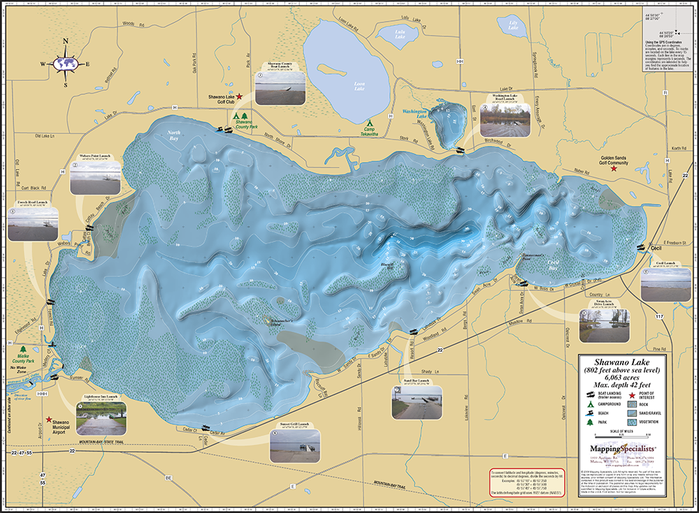This screenshot has height=513, width=699.
Task: Open the Cecil Launch photo
Action: pyautogui.click(x=665, y=284)
